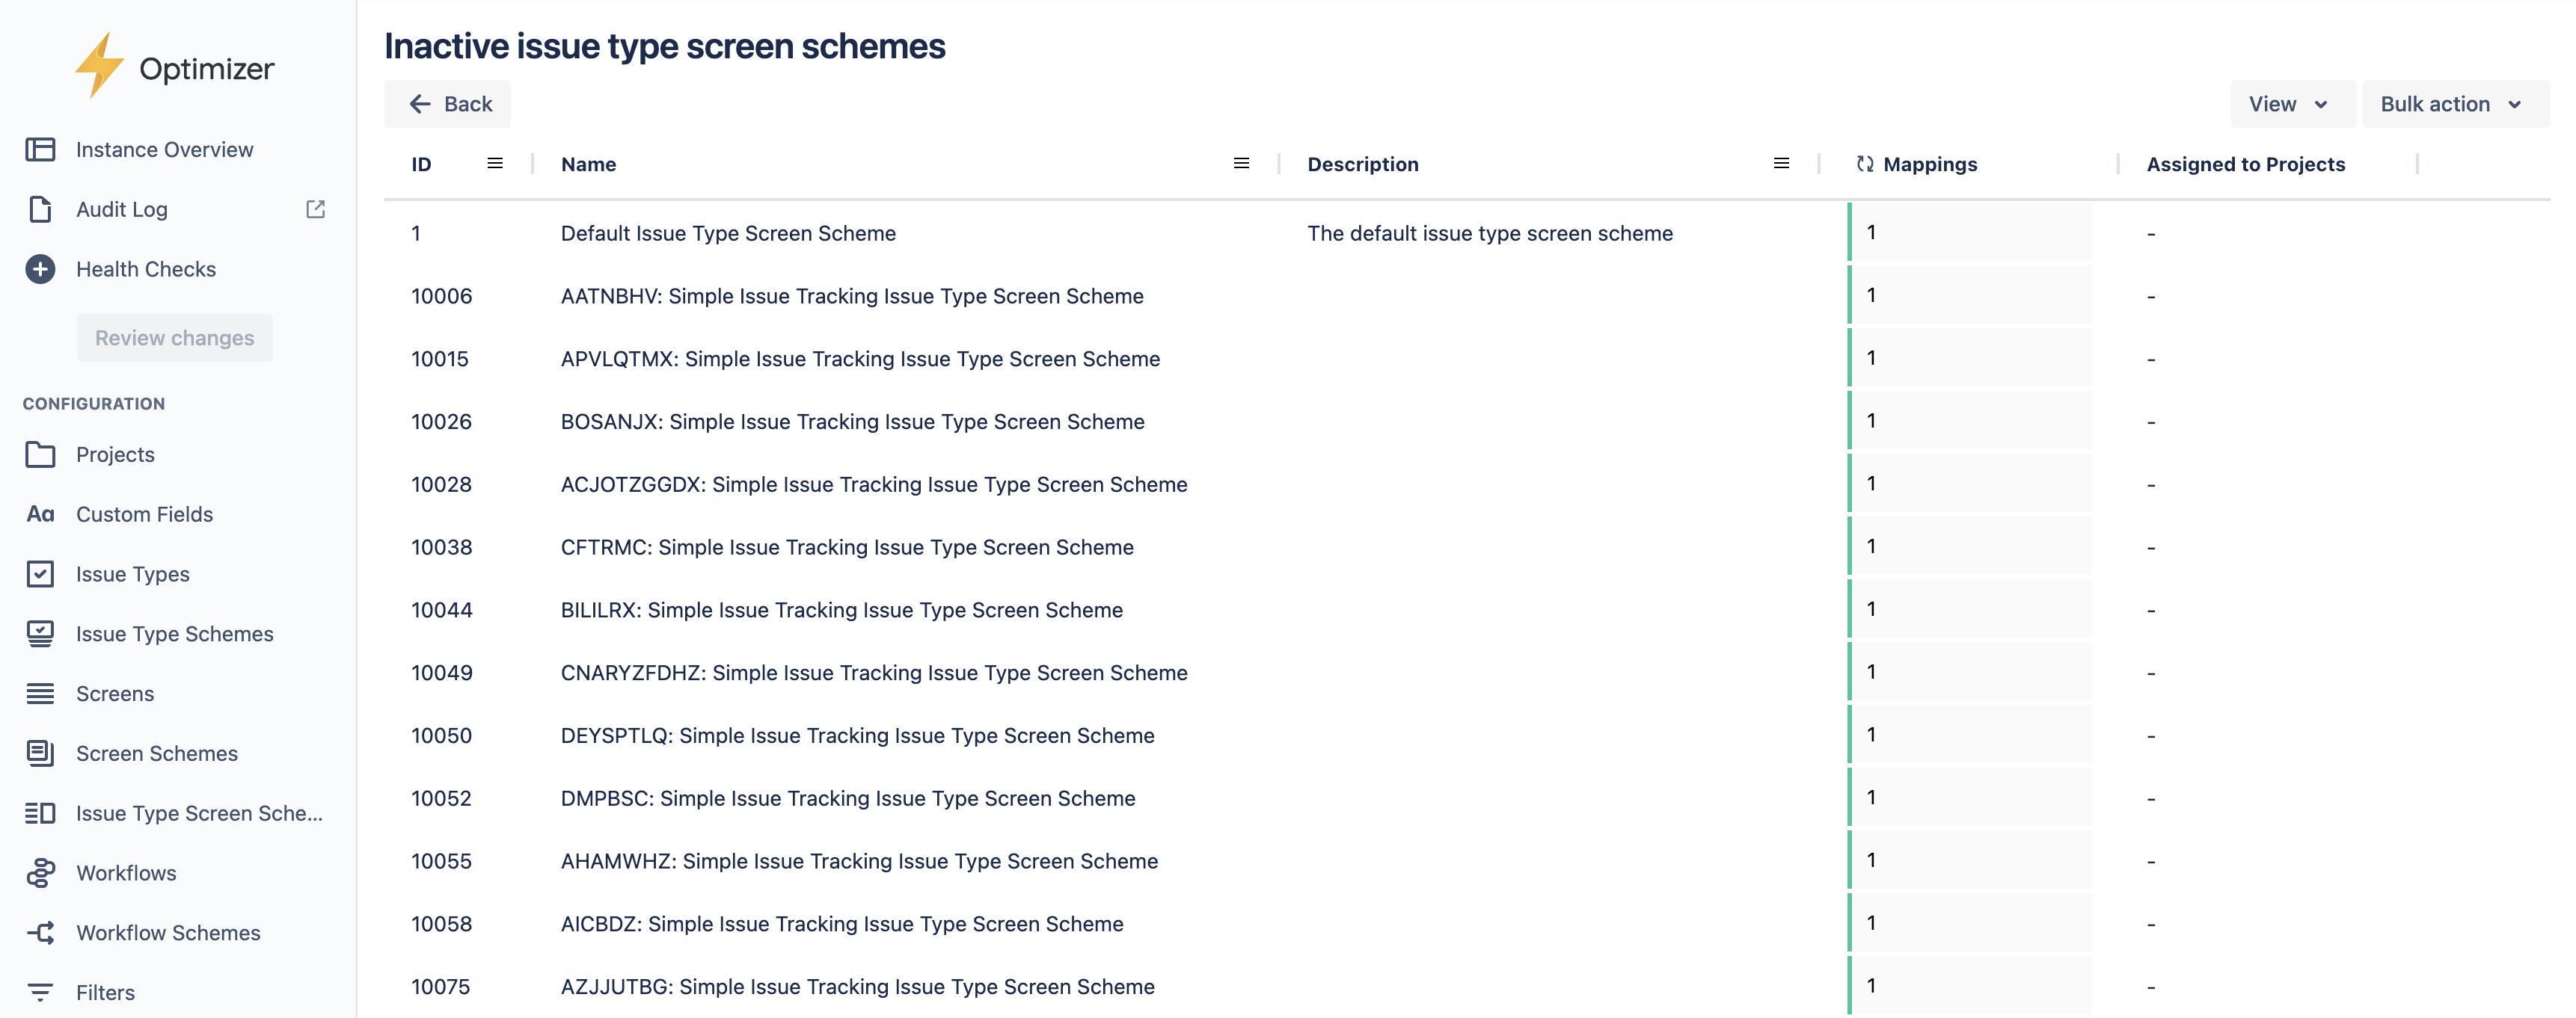
Task: Open the Filters section
Action: click(105, 991)
